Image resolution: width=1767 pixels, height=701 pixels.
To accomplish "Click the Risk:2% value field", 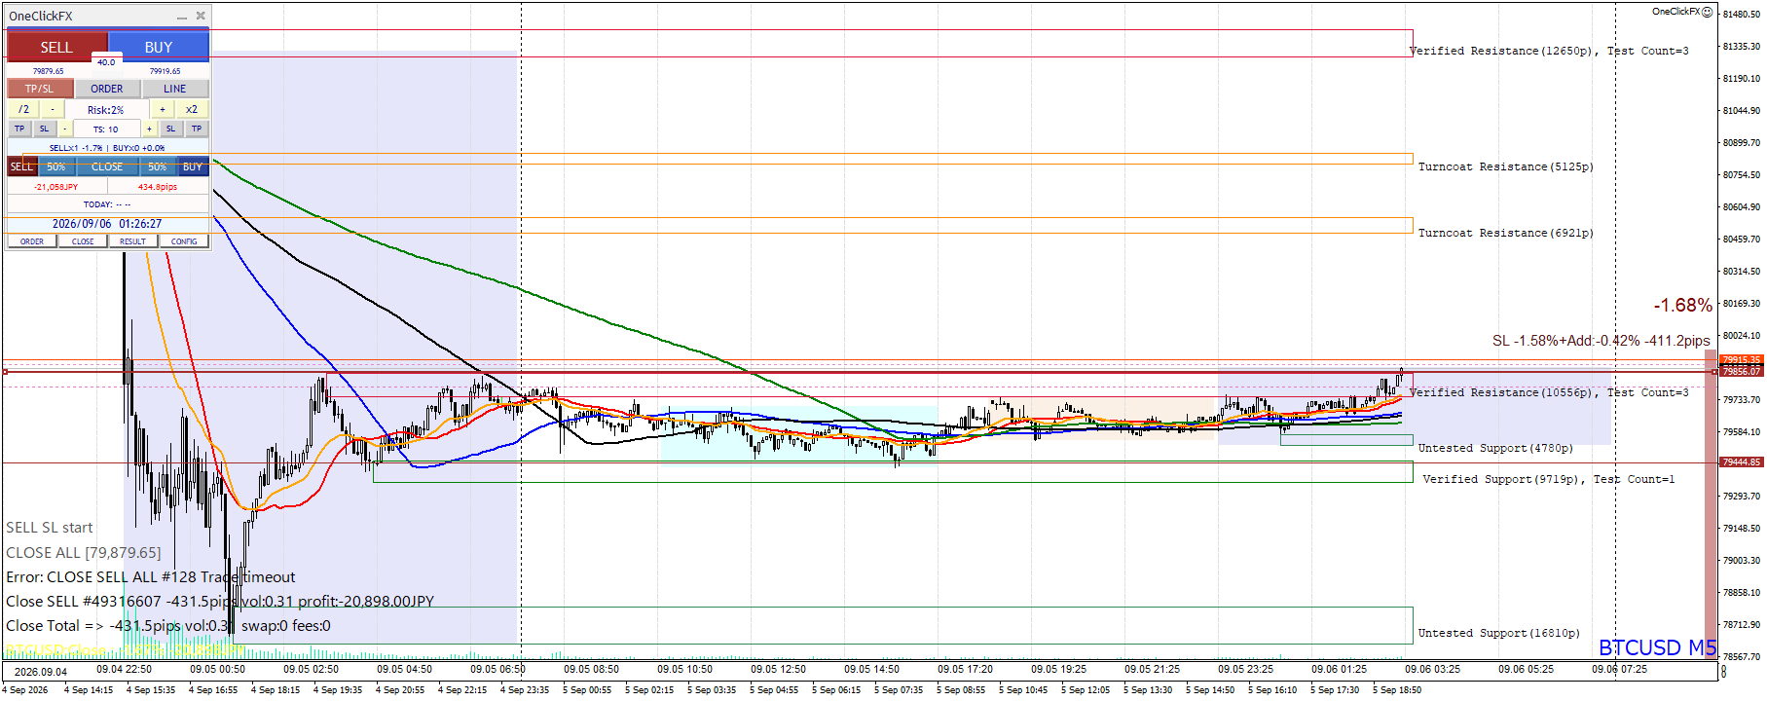I will [106, 109].
